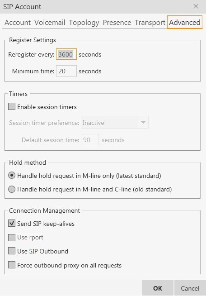Select the Presence tab
Image resolution: width=206 pixels, height=296 pixels.
[x=117, y=23]
